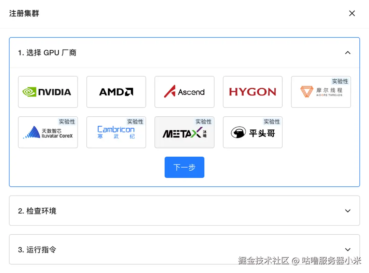Click the 实验性 tag on Cambricon
This screenshot has width=369, height=273.
[135, 121]
